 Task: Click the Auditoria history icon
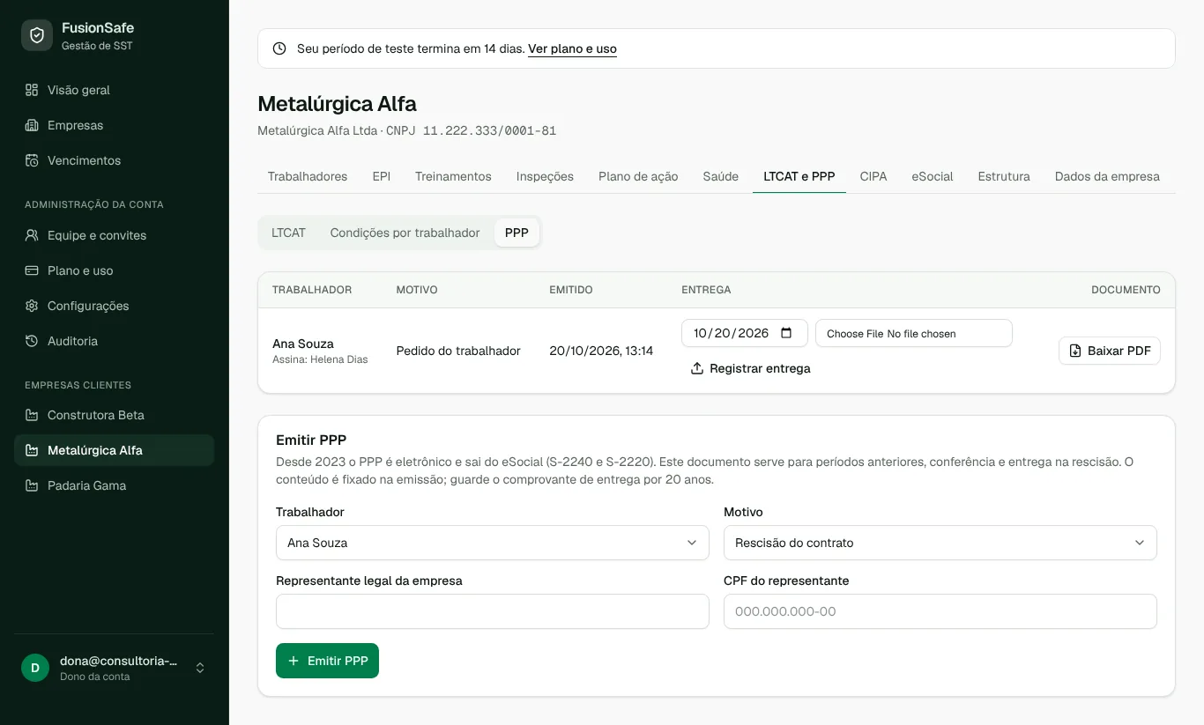(x=32, y=341)
